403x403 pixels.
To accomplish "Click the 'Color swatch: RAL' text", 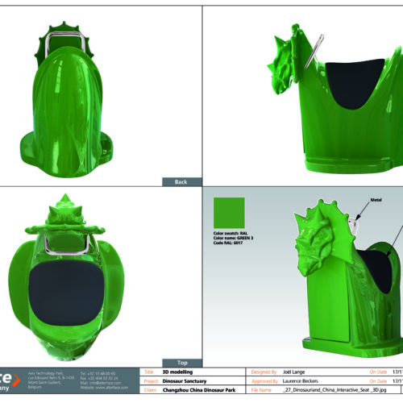I will click(231, 233).
